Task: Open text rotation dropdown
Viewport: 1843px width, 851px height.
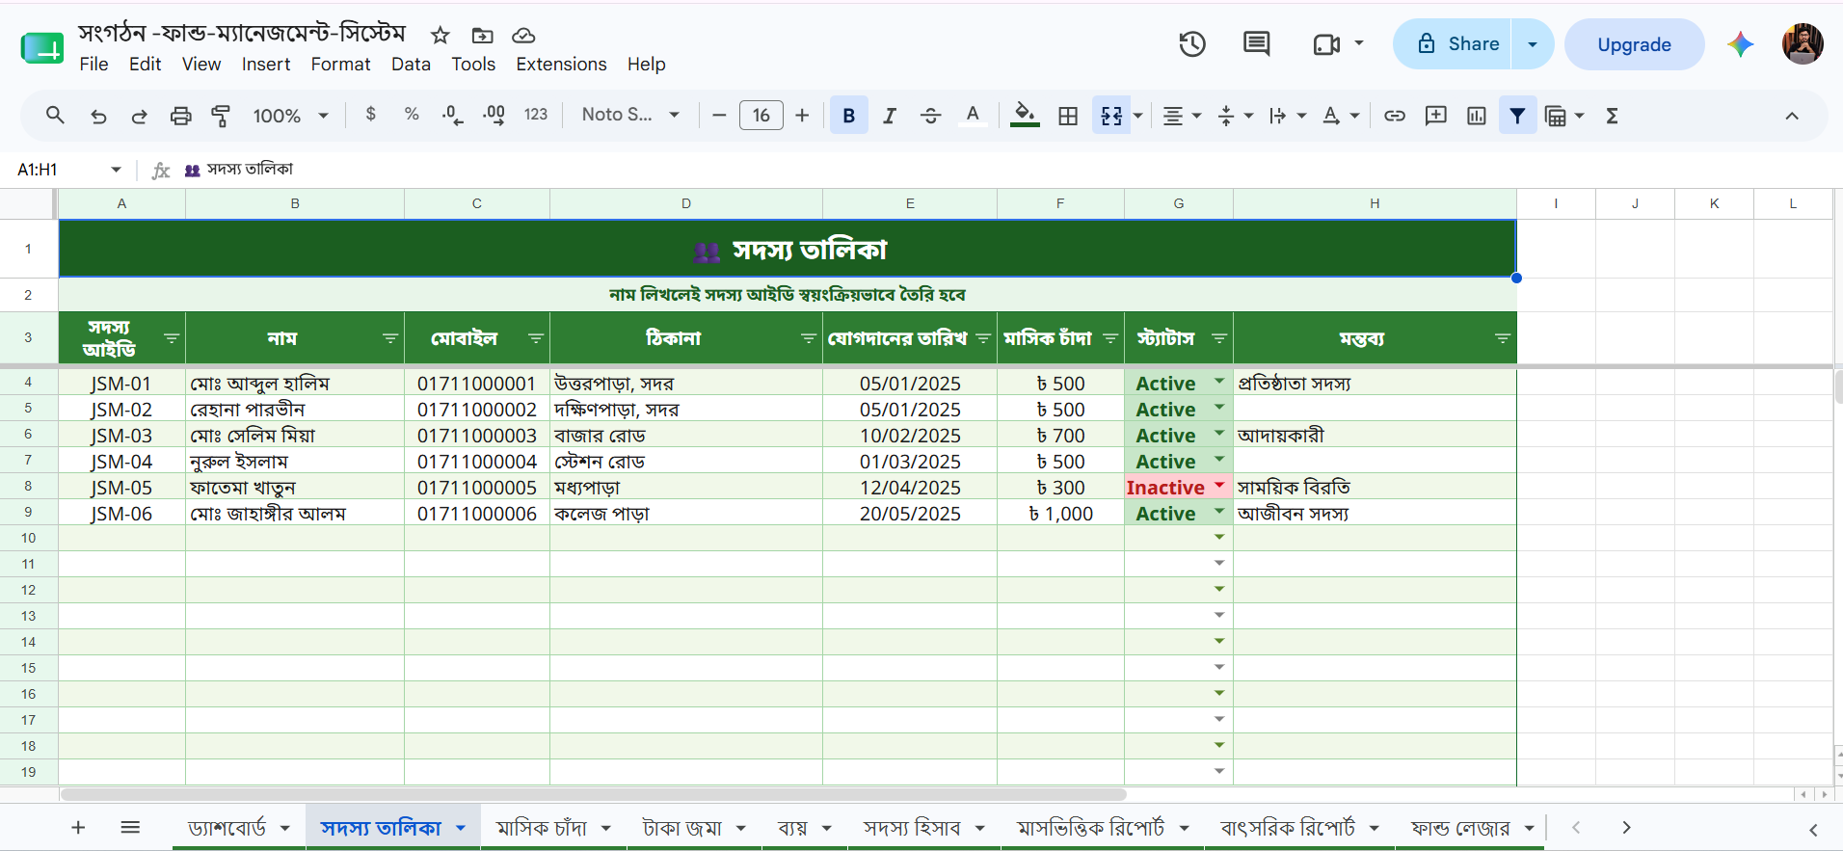Action: click(x=1340, y=116)
